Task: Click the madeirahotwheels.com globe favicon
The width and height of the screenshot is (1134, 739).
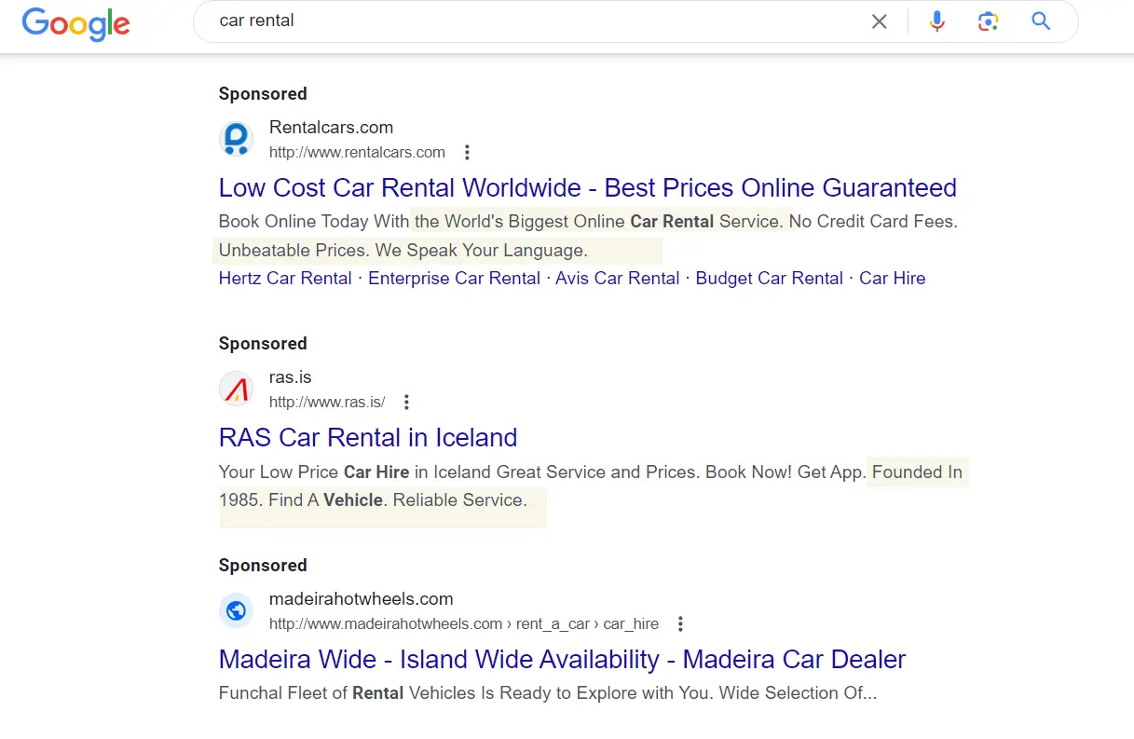Action: click(x=236, y=610)
